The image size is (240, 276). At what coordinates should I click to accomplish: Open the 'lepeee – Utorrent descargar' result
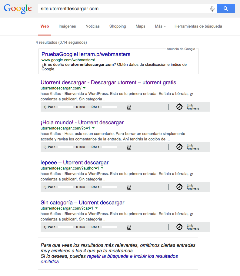[75, 163]
